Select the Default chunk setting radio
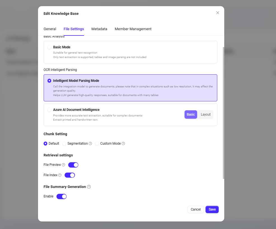 pos(46,144)
